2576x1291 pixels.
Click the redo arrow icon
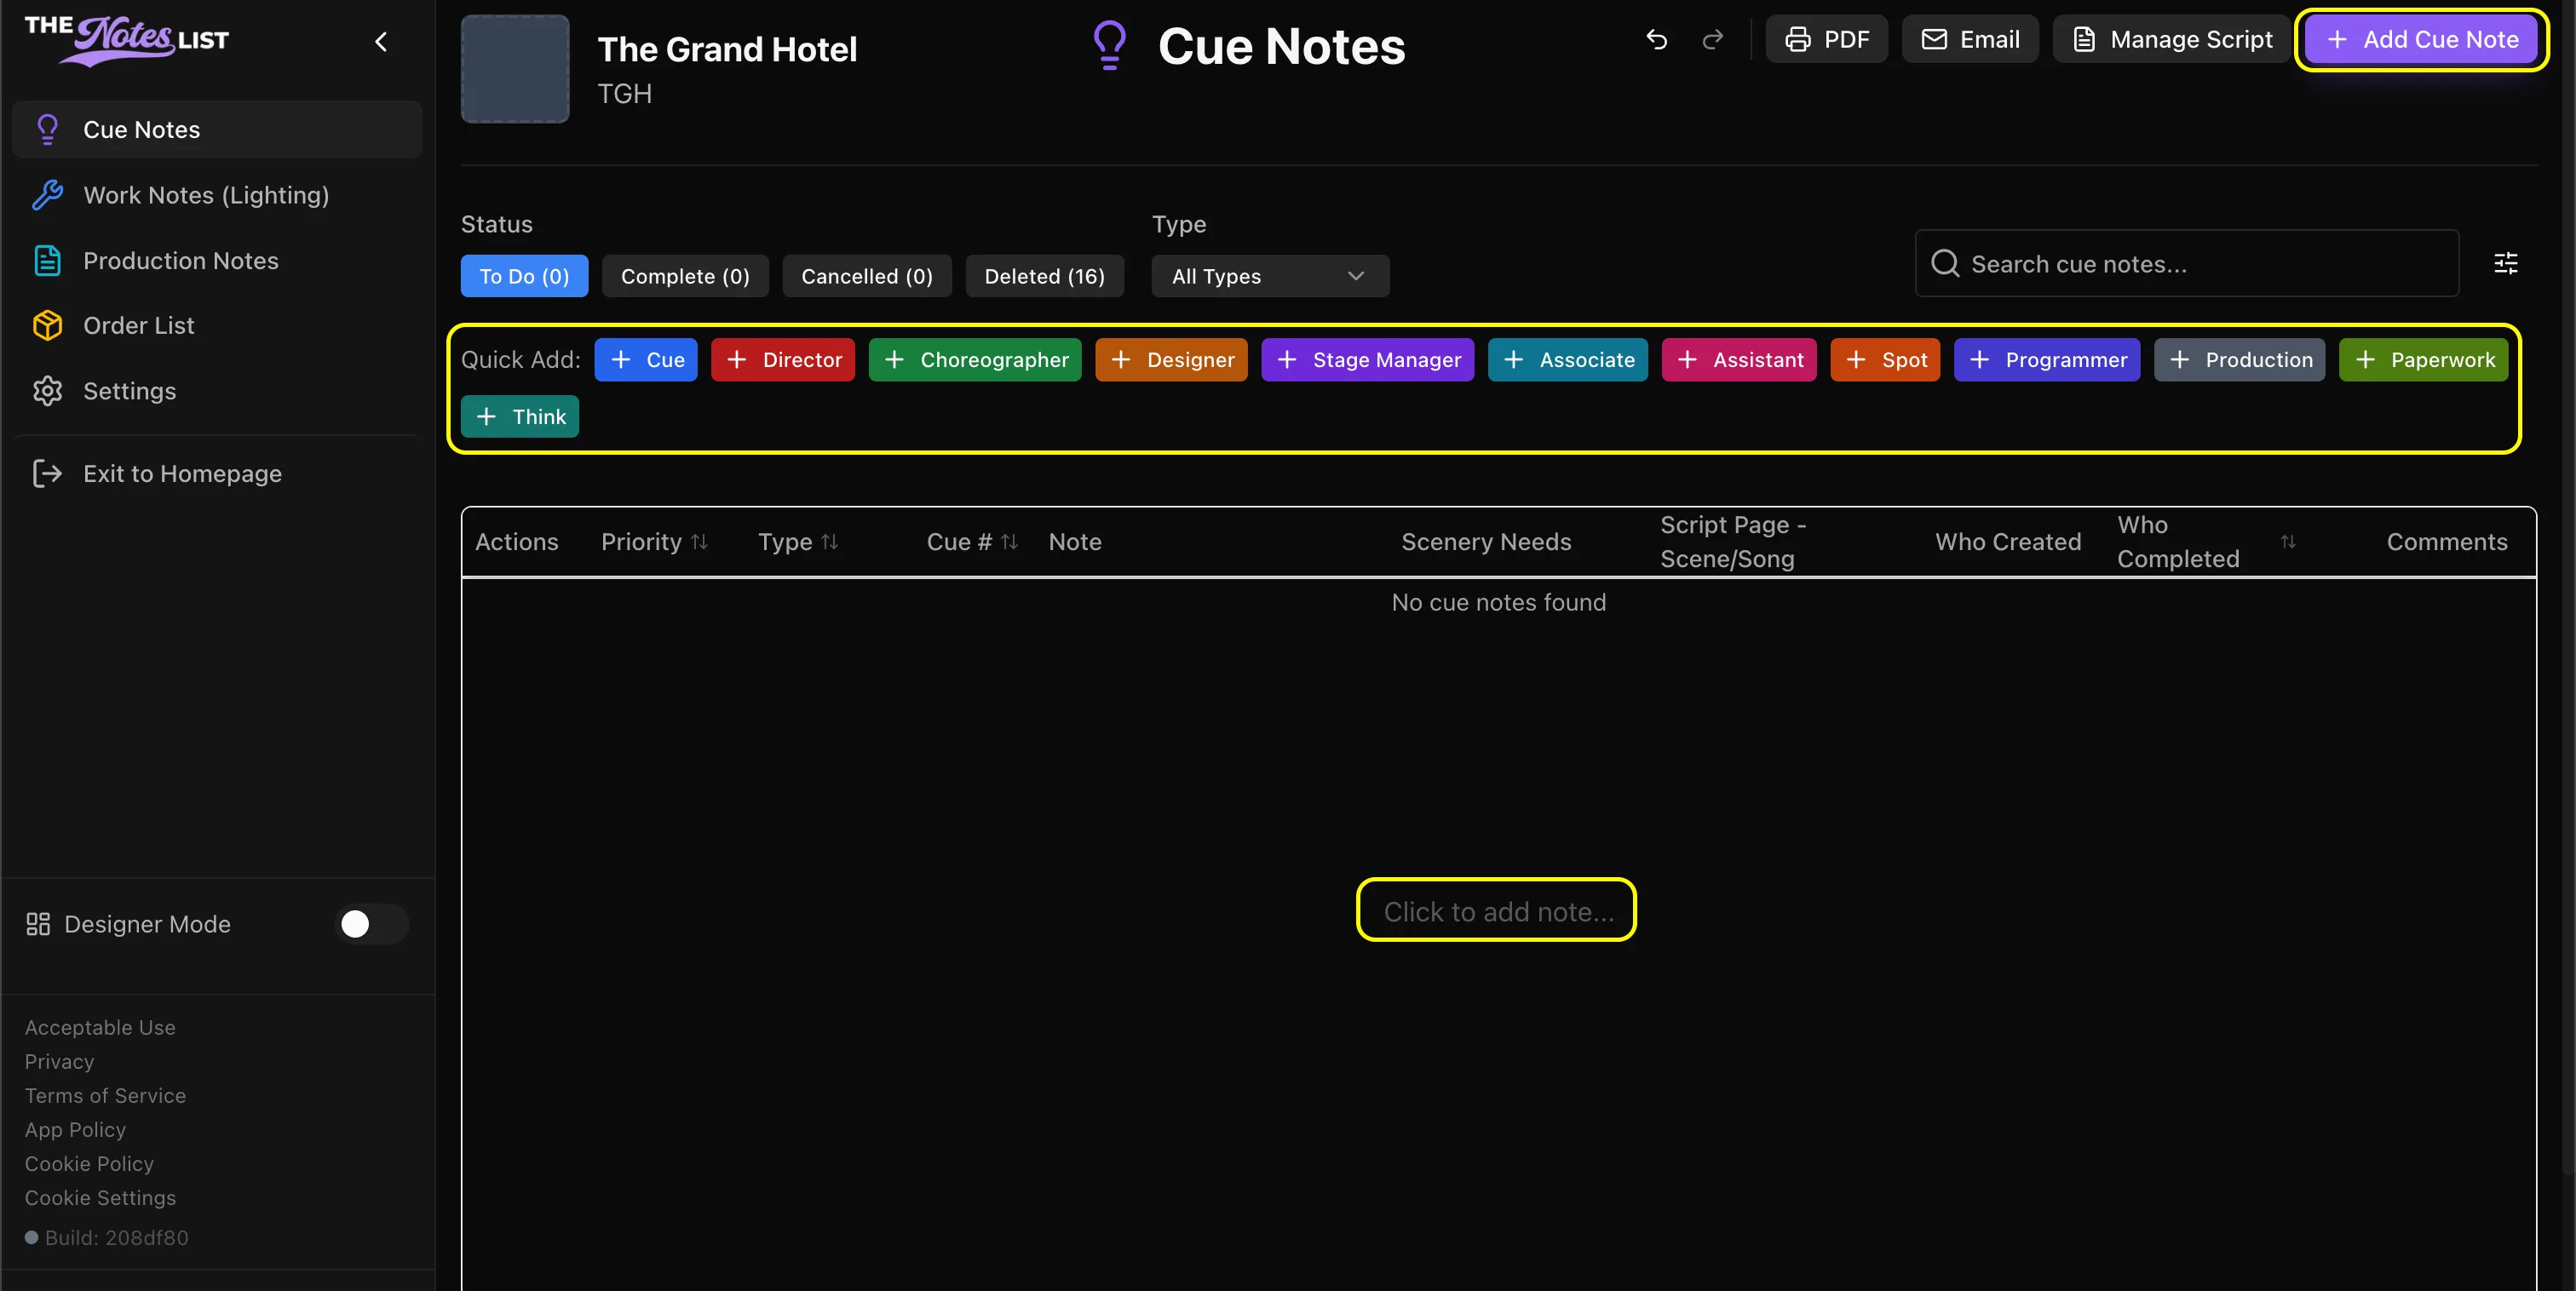click(1713, 39)
